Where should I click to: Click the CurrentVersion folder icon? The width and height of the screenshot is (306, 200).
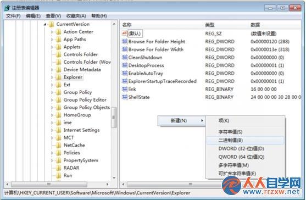(52, 24)
